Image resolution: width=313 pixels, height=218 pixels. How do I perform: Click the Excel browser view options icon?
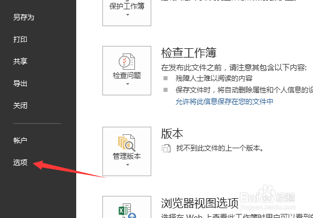pyautogui.click(x=127, y=211)
